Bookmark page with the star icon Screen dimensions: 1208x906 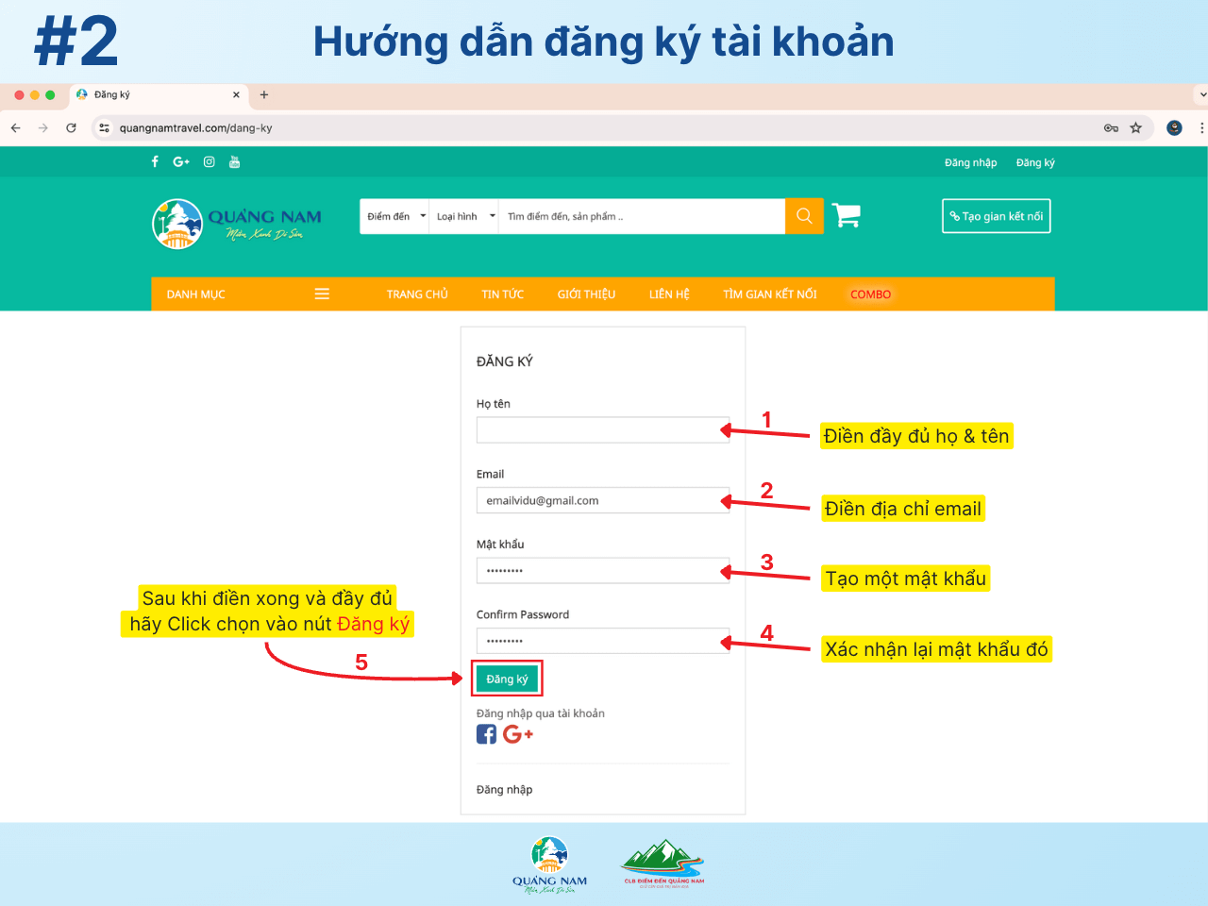pyautogui.click(x=1135, y=127)
